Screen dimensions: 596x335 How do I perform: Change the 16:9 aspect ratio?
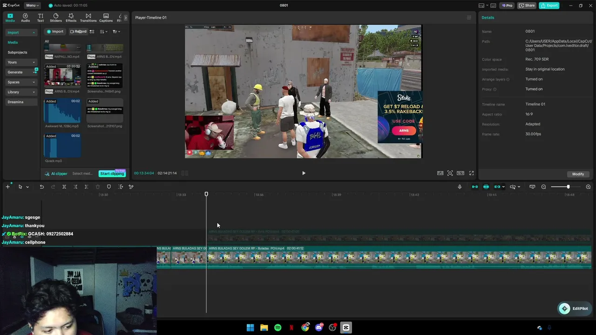461,173
